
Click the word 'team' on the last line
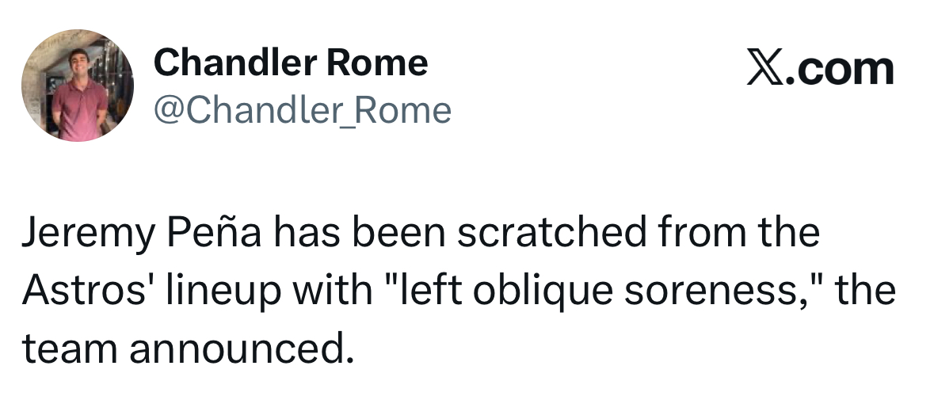[70, 349]
